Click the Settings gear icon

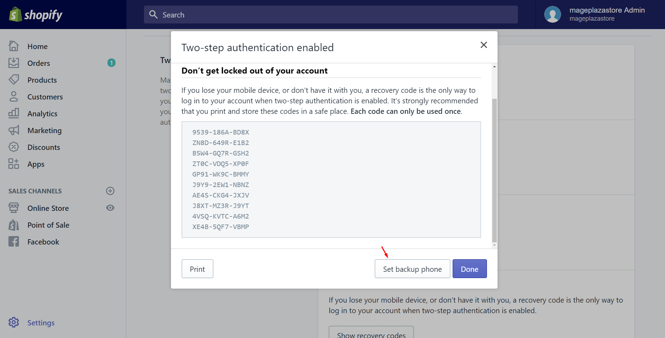tap(14, 322)
